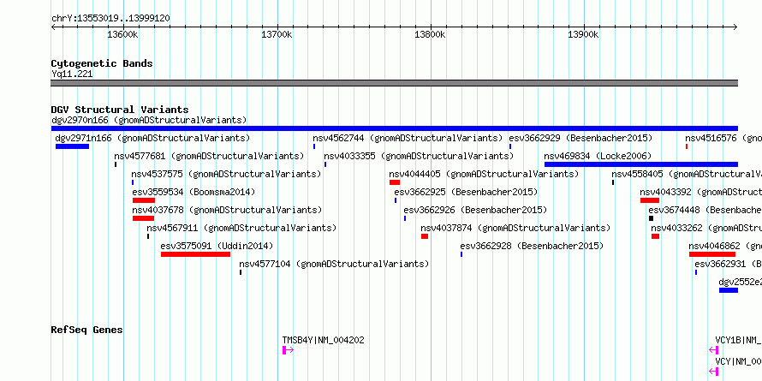Open the esv3674448 variant label
762x381 pixels.
(x=705, y=210)
